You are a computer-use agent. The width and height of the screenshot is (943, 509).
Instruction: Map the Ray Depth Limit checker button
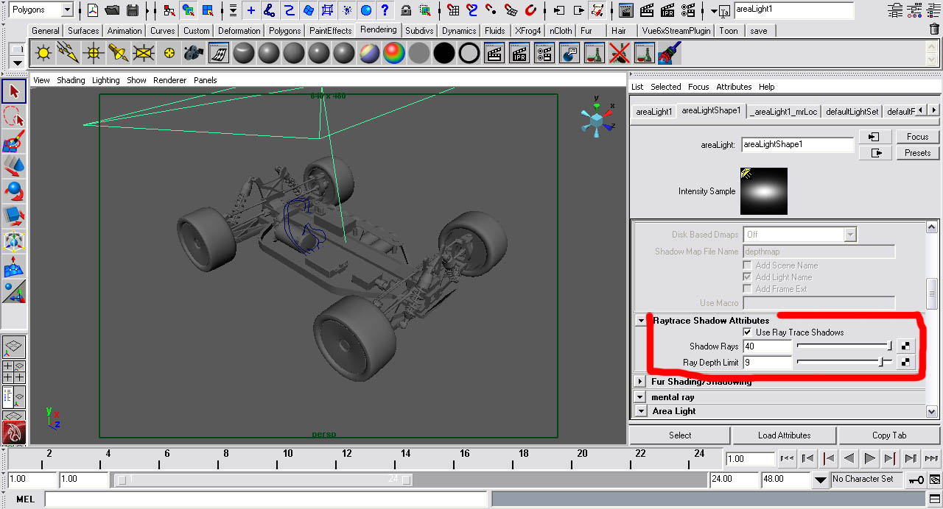[905, 362]
